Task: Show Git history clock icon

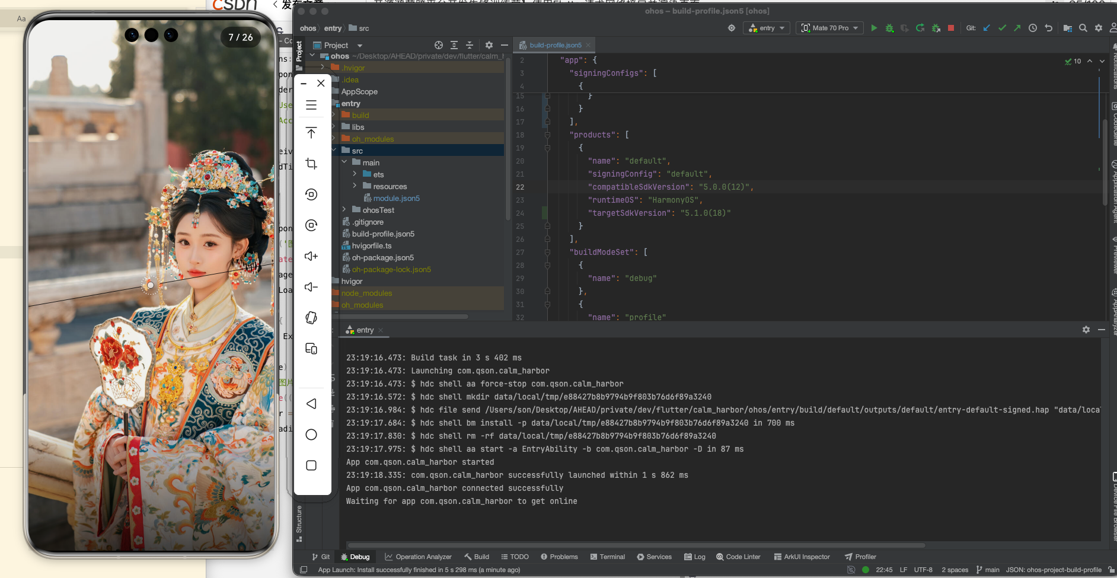Action: pos(1033,28)
